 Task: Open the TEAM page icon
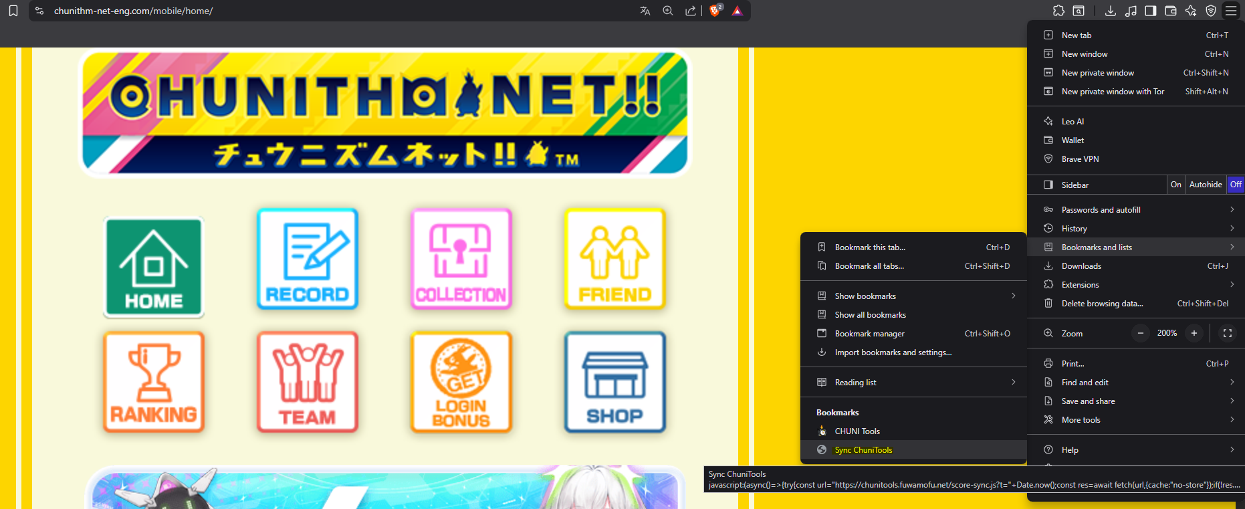(x=308, y=382)
